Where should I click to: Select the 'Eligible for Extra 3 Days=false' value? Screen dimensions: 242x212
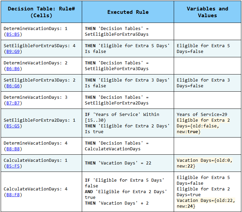(203, 83)
